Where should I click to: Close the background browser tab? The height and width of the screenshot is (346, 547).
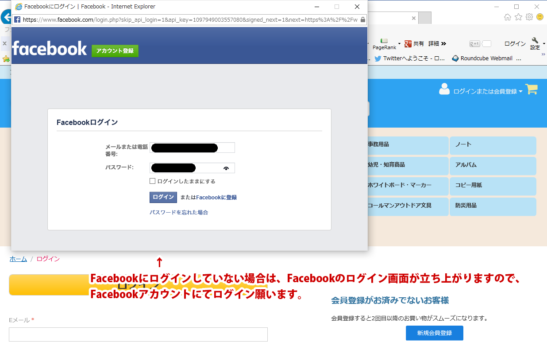coord(414,18)
